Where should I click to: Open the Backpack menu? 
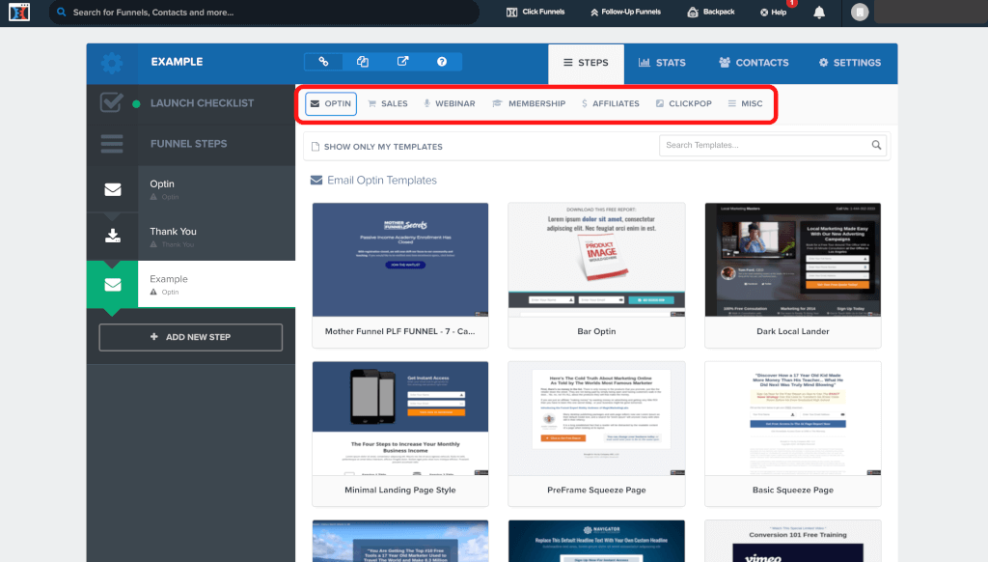(x=711, y=13)
